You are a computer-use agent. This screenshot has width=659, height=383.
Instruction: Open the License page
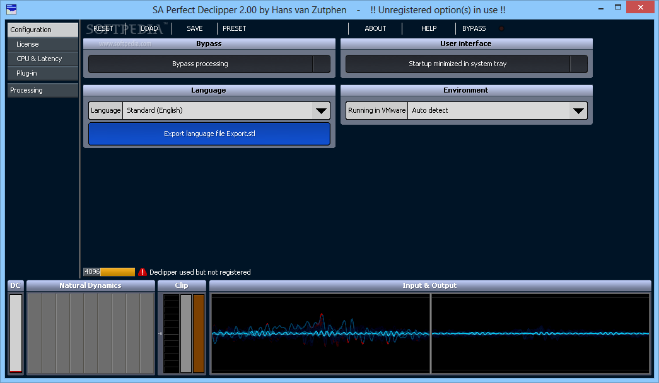[x=43, y=44]
